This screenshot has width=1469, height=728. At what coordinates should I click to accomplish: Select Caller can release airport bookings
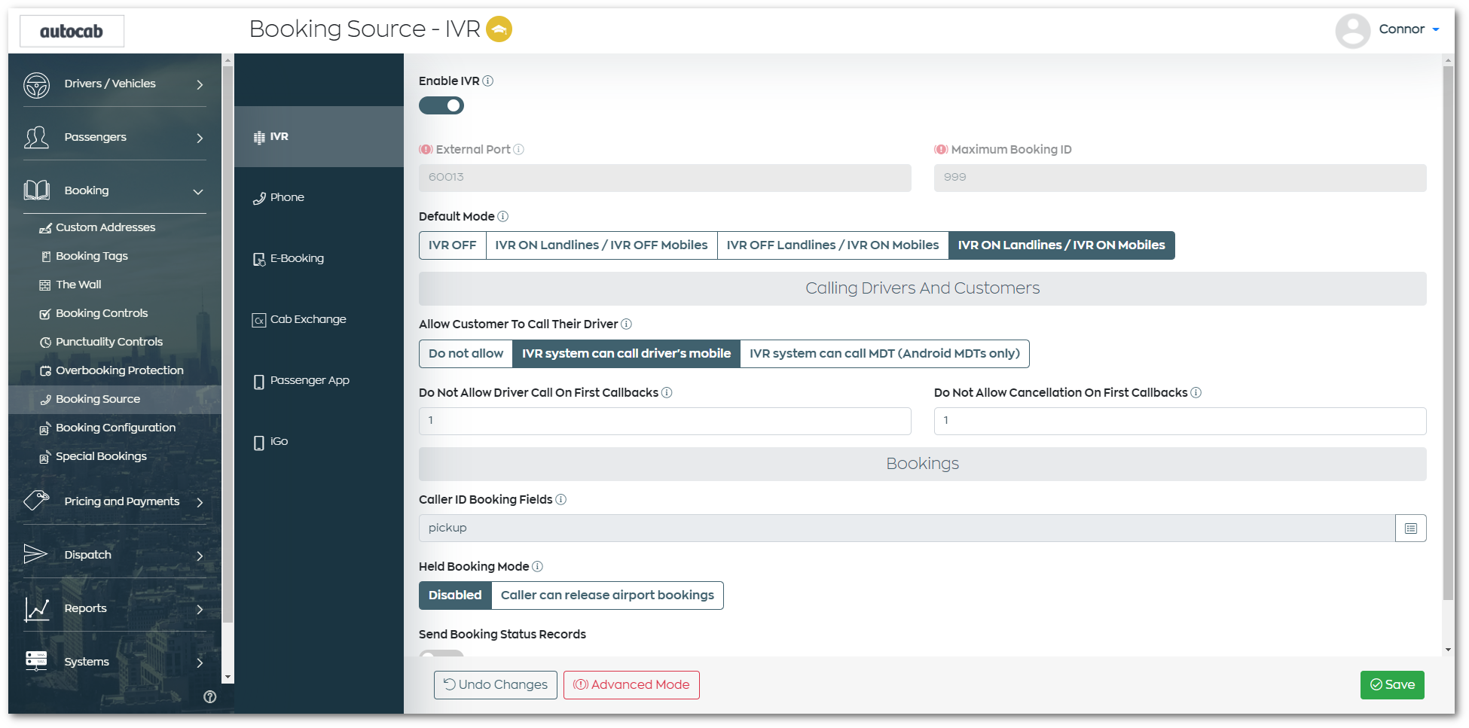tap(607, 595)
